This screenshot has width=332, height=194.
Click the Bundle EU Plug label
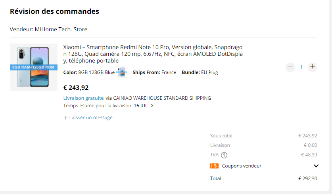(200, 72)
